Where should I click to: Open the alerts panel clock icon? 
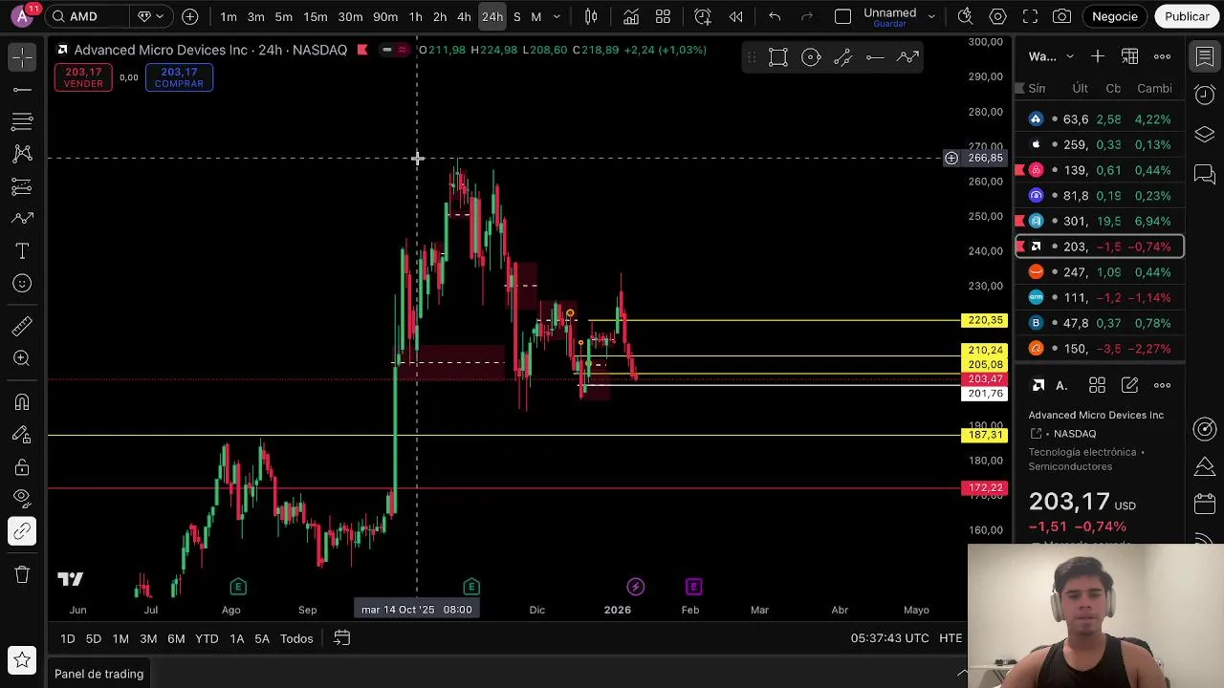[1205, 95]
